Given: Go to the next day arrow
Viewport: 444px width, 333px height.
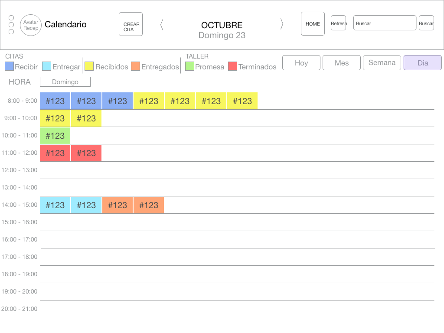Looking at the screenshot, I should pos(282,24).
